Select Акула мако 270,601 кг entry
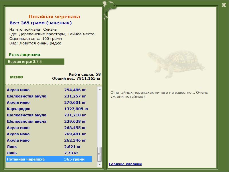This screenshot has height=172, width=229. tap(49, 102)
